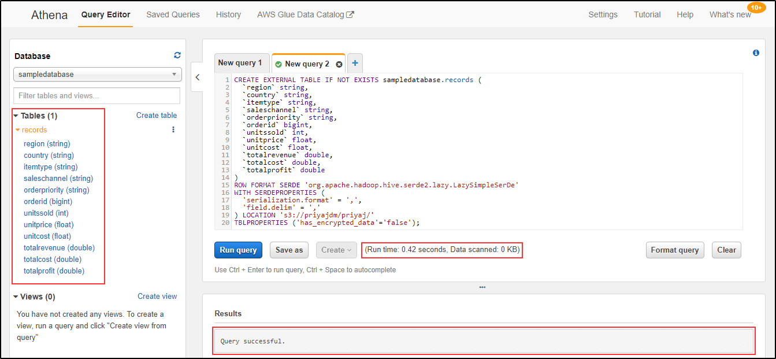
Task: Select the orderid (bigint) column
Action: pos(48,202)
